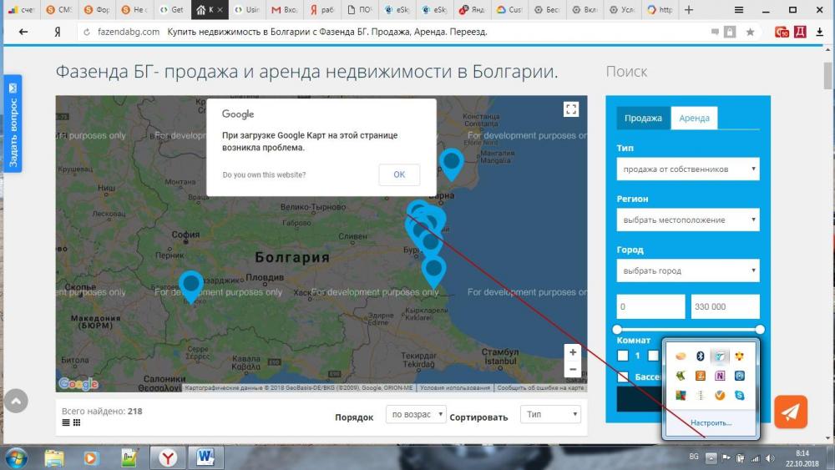This screenshot has height=470, width=835.
Task: Grab the right price slider handle
Action: click(x=760, y=330)
